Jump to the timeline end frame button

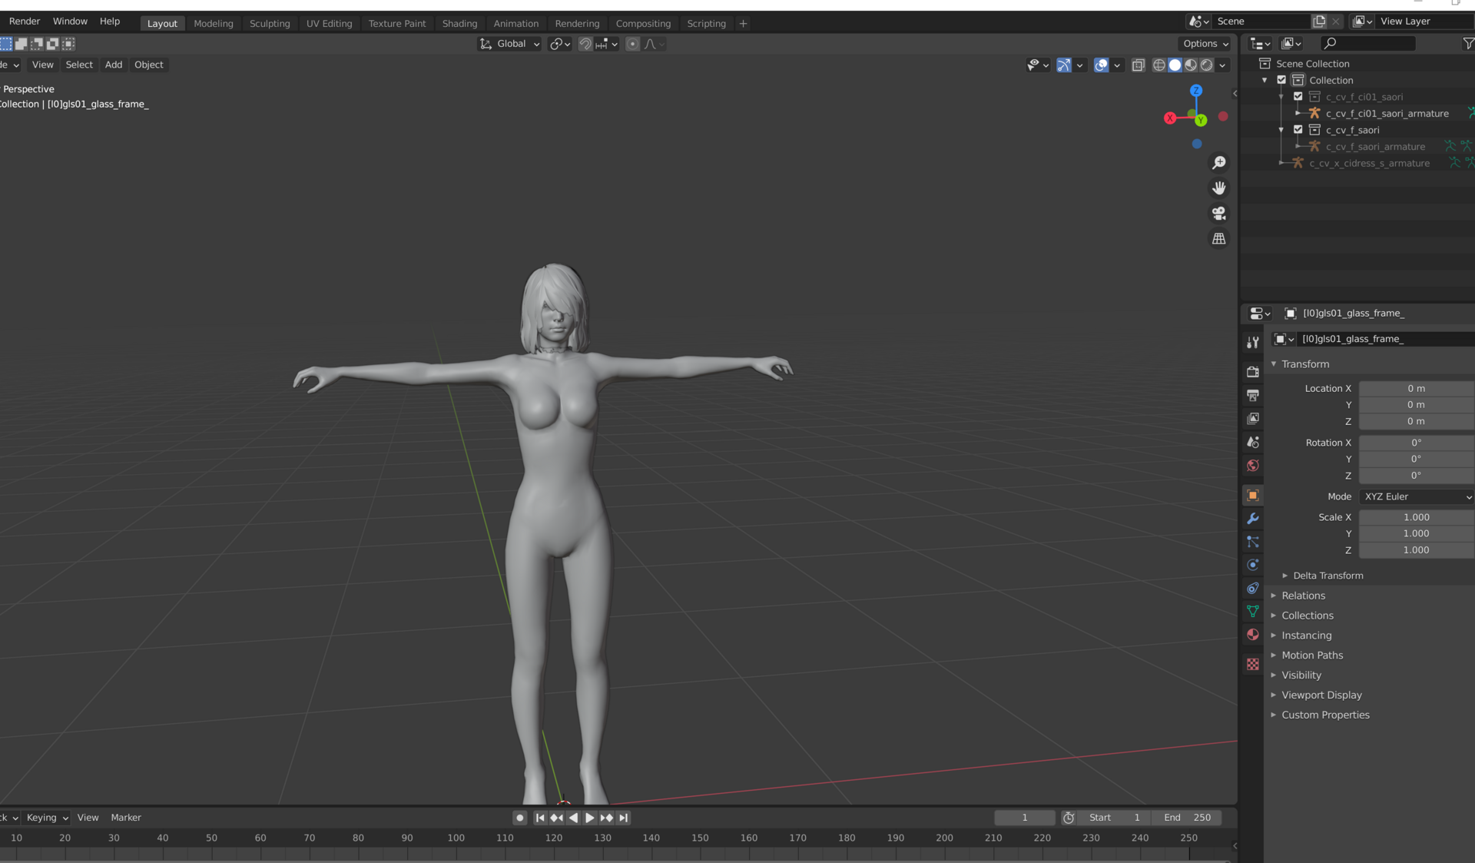(x=624, y=818)
